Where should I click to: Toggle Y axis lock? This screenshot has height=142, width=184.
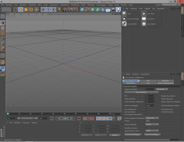48,9
